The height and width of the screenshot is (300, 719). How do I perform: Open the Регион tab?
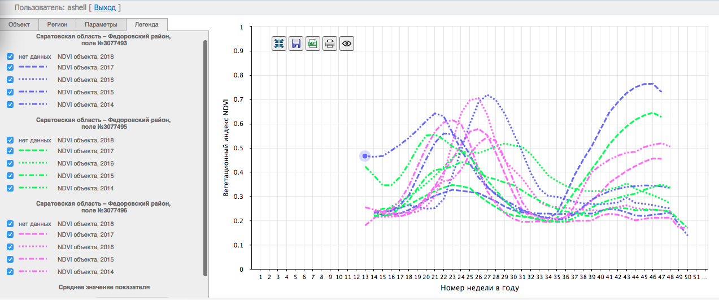tap(58, 24)
